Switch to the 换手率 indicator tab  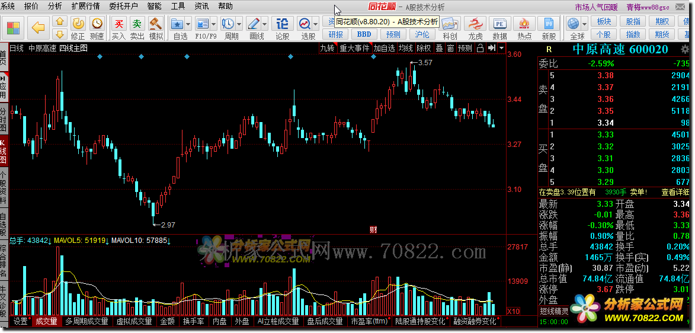[x=193, y=321]
